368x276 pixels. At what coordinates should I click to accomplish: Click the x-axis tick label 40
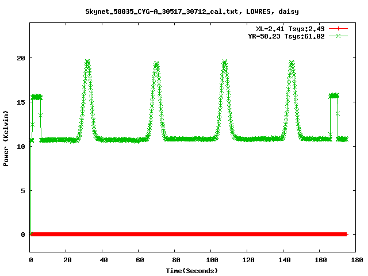[x=103, y=260]
